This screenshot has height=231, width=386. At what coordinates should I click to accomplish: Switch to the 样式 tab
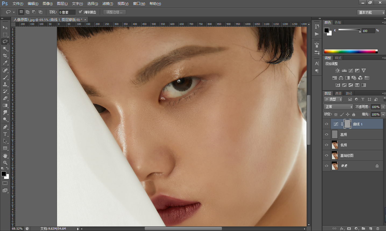coord(338,58)
